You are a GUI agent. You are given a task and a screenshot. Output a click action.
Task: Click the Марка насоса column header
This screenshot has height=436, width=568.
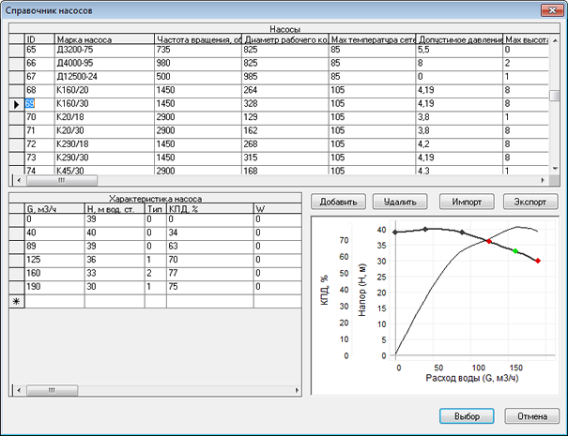pos(103,39)
